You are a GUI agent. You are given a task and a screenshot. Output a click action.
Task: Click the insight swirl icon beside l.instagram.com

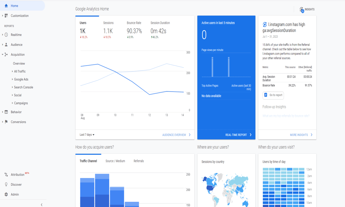[265, 25]
